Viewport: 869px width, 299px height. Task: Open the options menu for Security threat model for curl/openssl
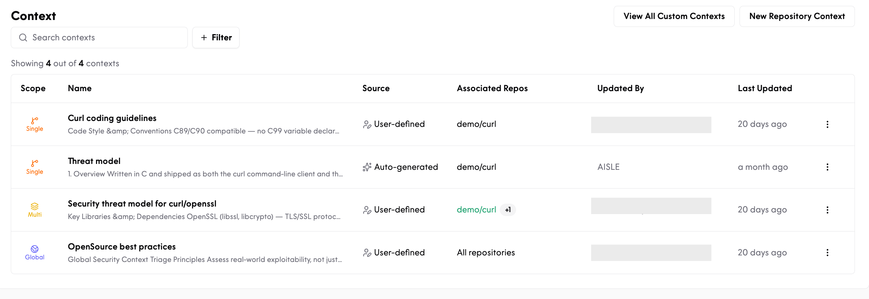pos(827,210)
